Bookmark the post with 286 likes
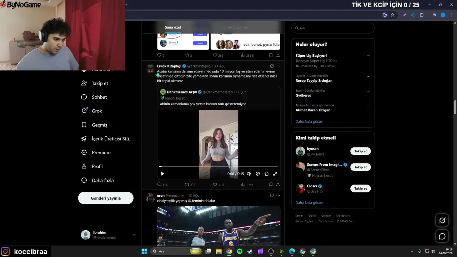The width and height of the screenshot is (457, 257). pos(271,55)
